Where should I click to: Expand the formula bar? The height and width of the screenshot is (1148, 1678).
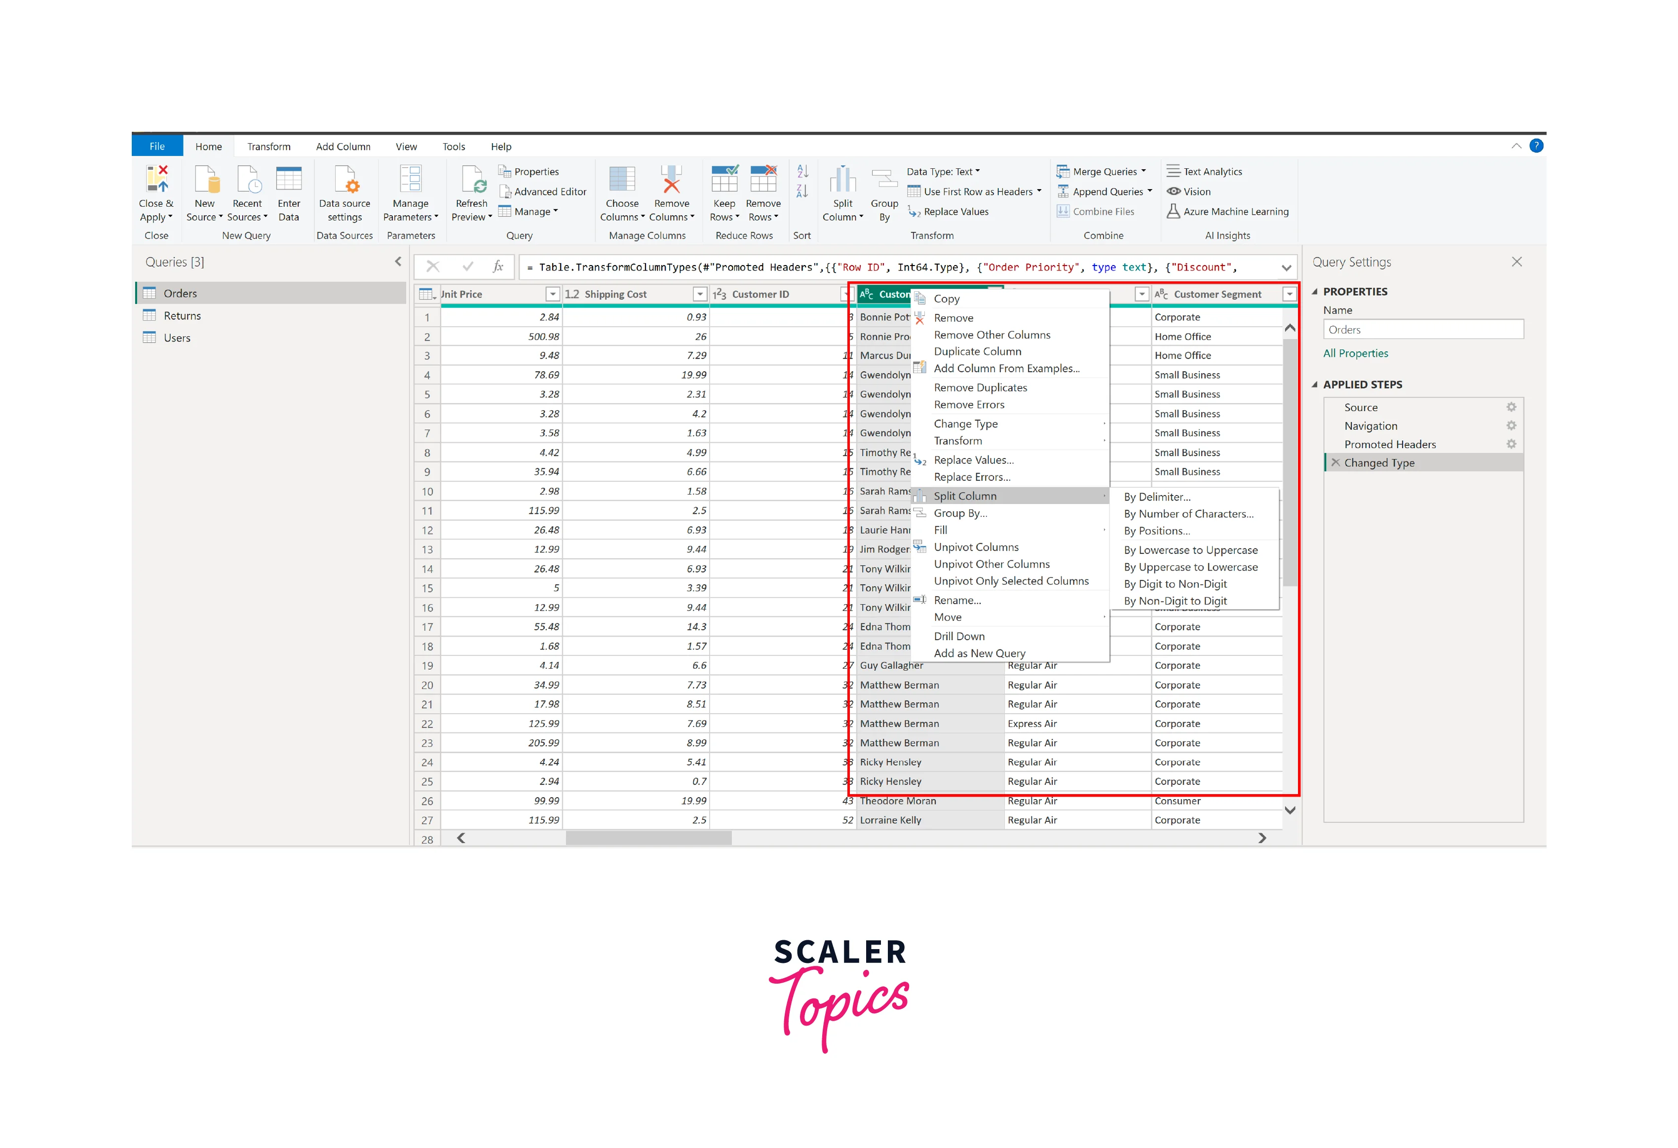click(x=1286, y=268)
